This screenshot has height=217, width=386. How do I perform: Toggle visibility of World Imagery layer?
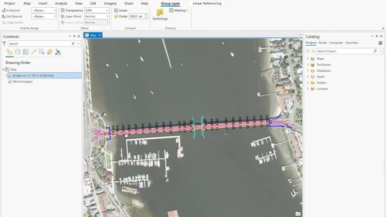[10, 81]
